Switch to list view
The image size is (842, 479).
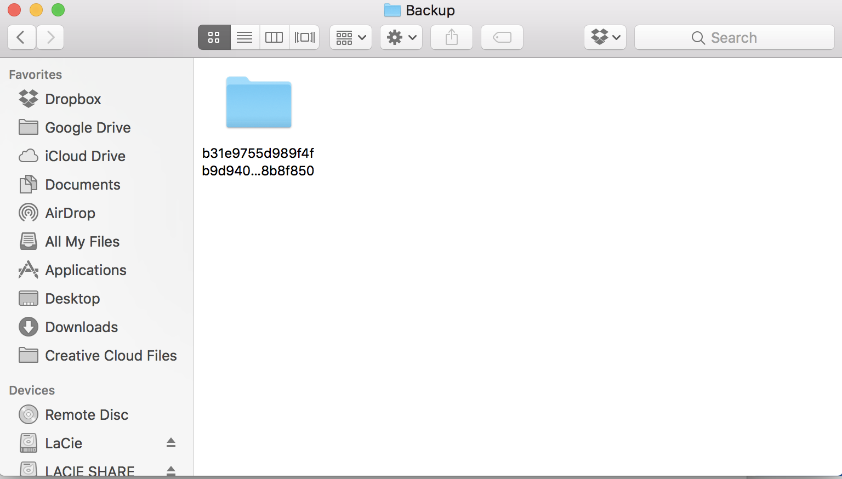[x=244, y=37]
